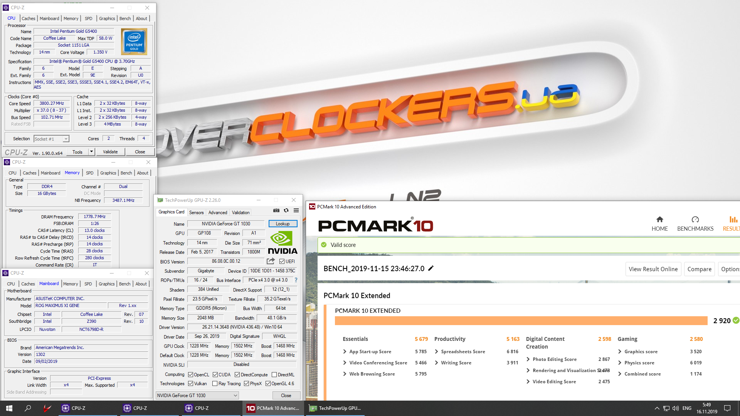Click the Intel Pentium Gold logo
Viewport: 740px width, 416px height.
pos(134,42)
